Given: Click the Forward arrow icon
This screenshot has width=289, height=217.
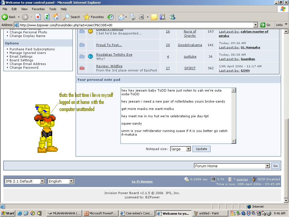Looking at the screenshot, I should coord(25,17).
